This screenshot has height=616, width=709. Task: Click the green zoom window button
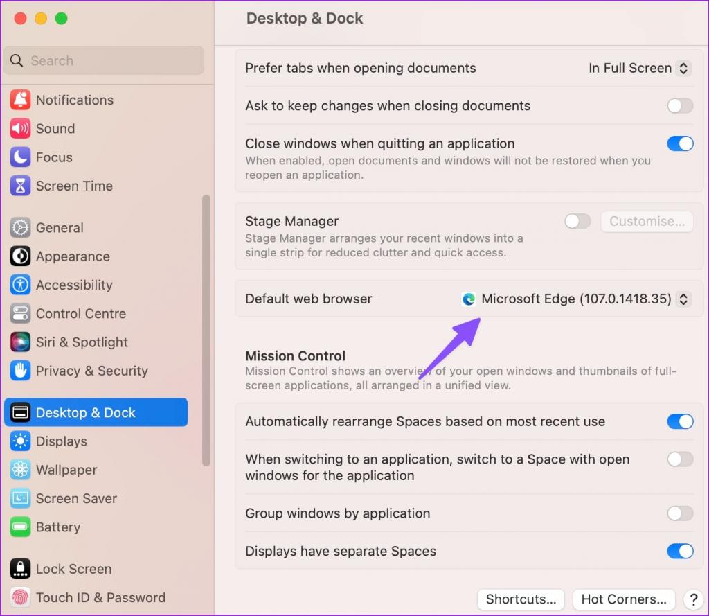[61, 19]
